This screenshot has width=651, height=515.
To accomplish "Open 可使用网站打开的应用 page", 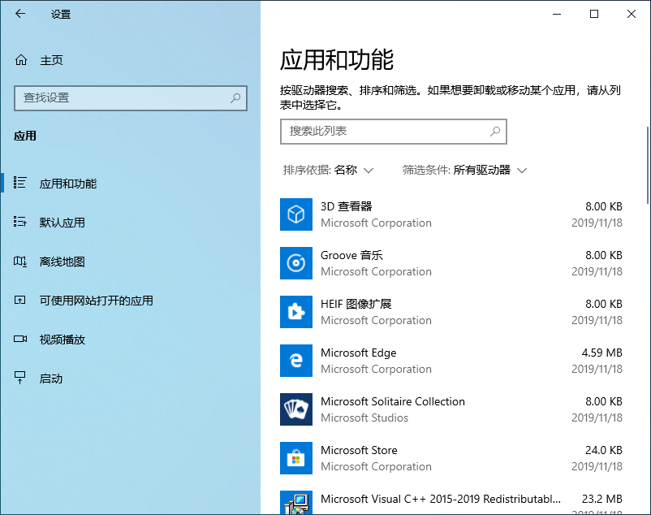I will pos(96,301).
